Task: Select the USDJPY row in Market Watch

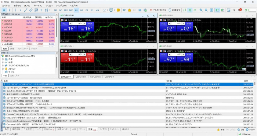Action: (x=28, y=31)
